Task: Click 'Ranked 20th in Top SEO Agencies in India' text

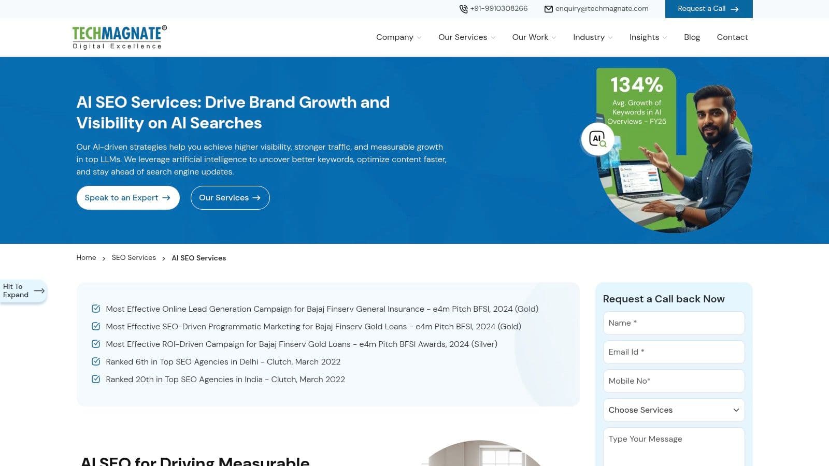Action: coord(225,379)
